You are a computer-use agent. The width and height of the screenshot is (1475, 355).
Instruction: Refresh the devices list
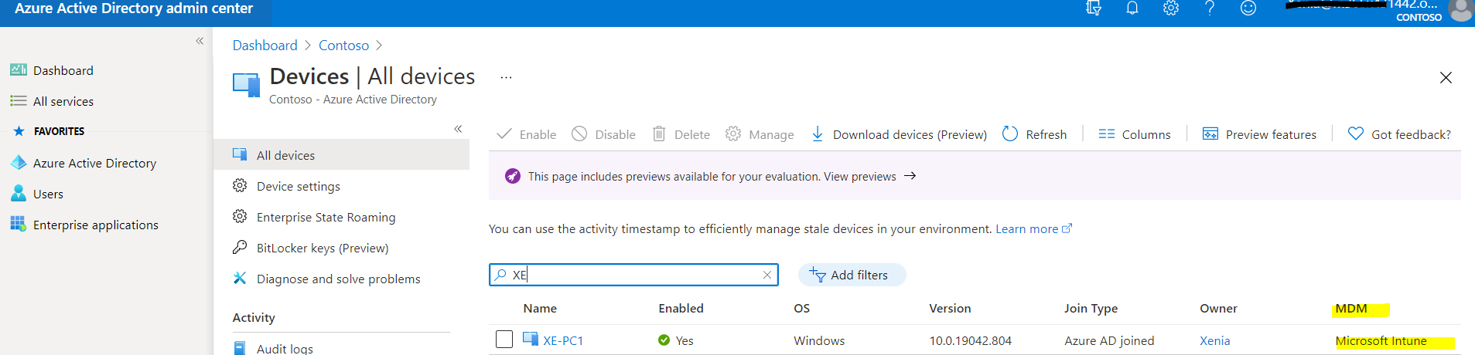pos(1034,134)
